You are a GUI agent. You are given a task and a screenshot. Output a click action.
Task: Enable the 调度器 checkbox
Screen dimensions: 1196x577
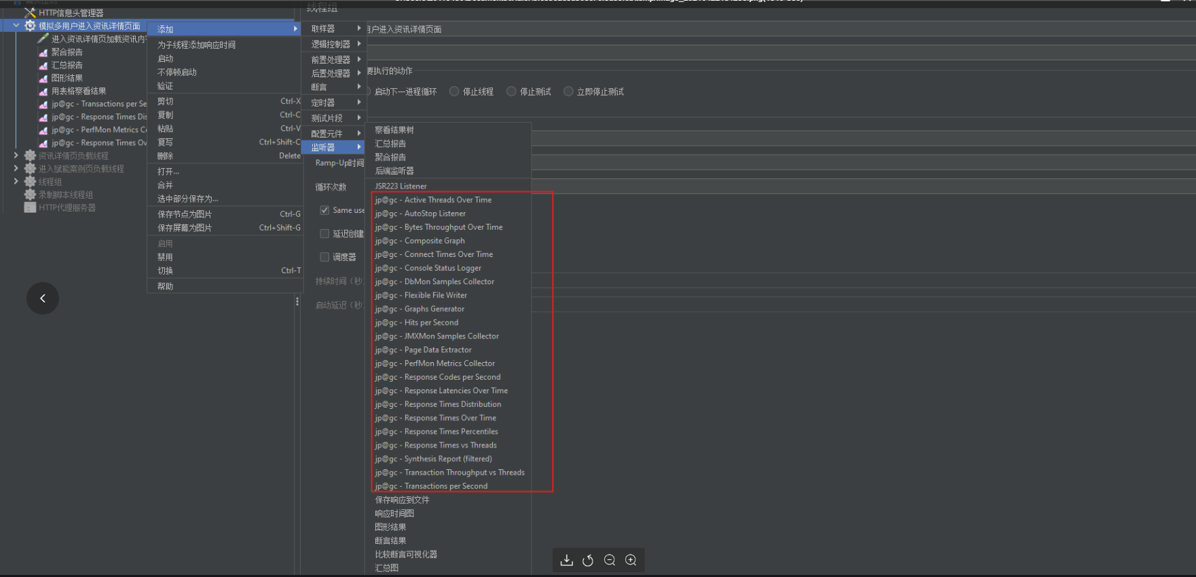coord(324,257)
